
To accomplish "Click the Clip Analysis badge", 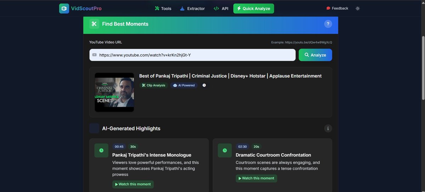I will [x=154, y=85].
